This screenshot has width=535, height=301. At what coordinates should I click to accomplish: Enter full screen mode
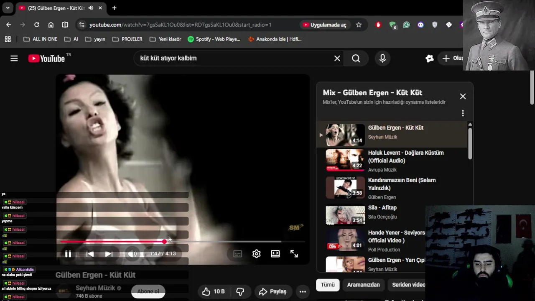[294, 254]
